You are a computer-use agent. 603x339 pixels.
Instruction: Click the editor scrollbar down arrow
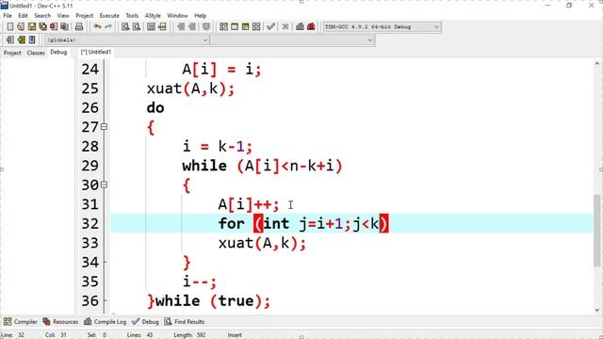[x=596, y=310]
